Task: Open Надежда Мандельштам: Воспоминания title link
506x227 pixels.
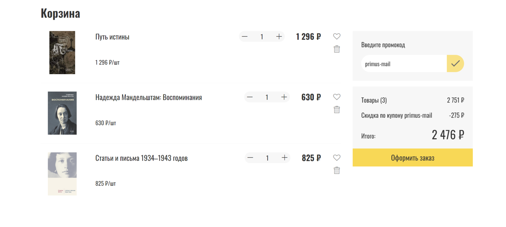Action: 148,97
